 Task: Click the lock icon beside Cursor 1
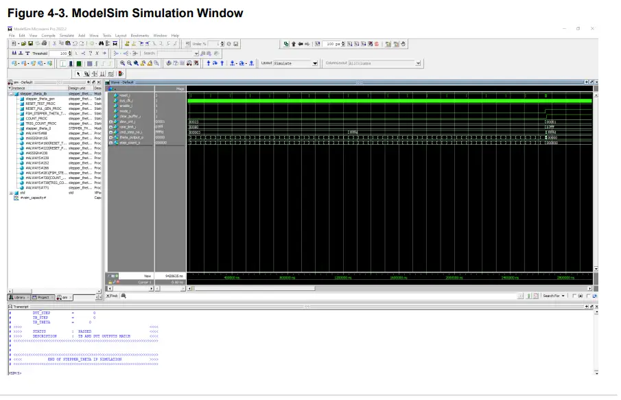pyautogui.click(x=110, y=282)
